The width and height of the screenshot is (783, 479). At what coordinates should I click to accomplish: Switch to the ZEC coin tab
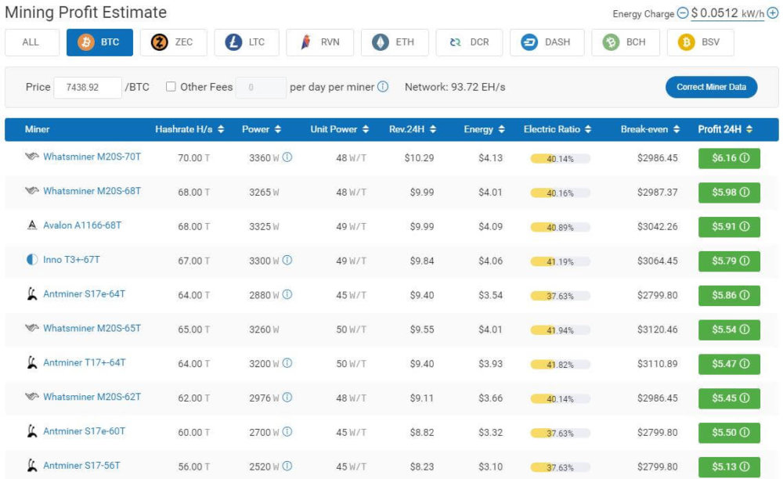pos(173,42)
